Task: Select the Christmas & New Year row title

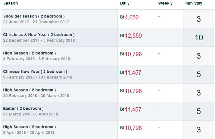Action: (x=39, y=35)
